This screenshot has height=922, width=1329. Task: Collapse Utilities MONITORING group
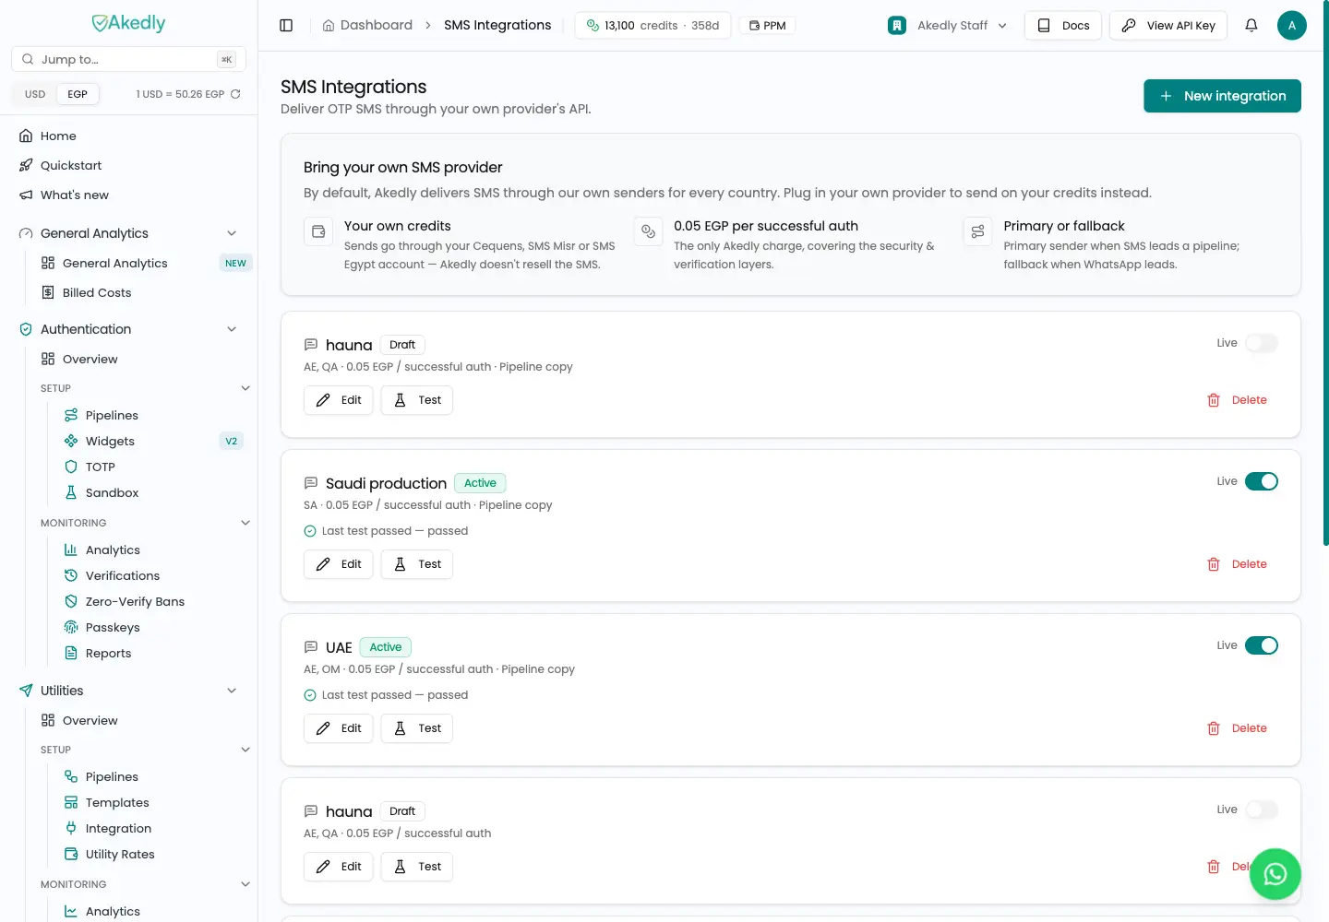point(245,884)
